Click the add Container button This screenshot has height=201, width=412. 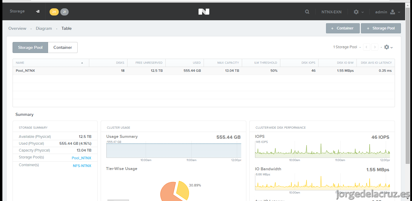click(343, 28)
